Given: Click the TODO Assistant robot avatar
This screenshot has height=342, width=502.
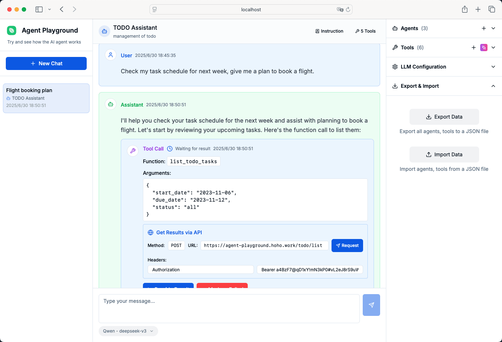Looking at the screenshot, I should (104, 31).
